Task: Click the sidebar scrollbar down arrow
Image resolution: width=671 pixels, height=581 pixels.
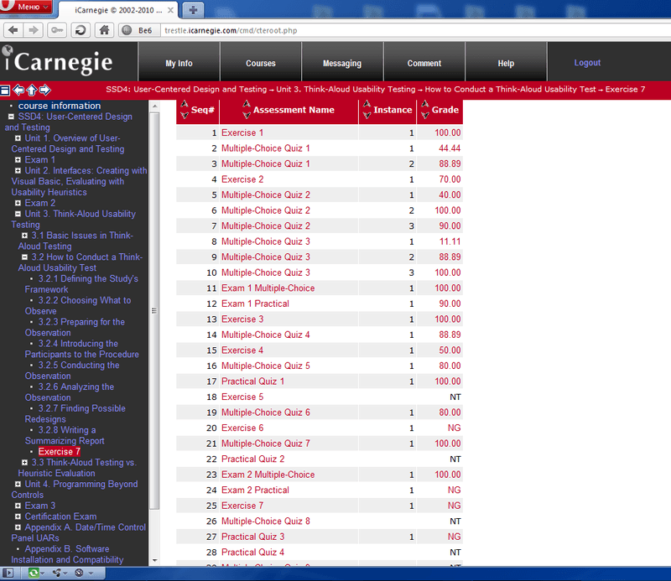Action: (155, 561)
